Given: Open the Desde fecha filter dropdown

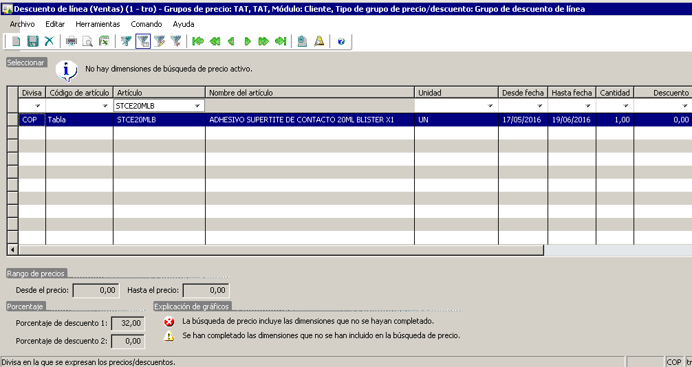Looking at the screenshot, I should click(540, 106).
